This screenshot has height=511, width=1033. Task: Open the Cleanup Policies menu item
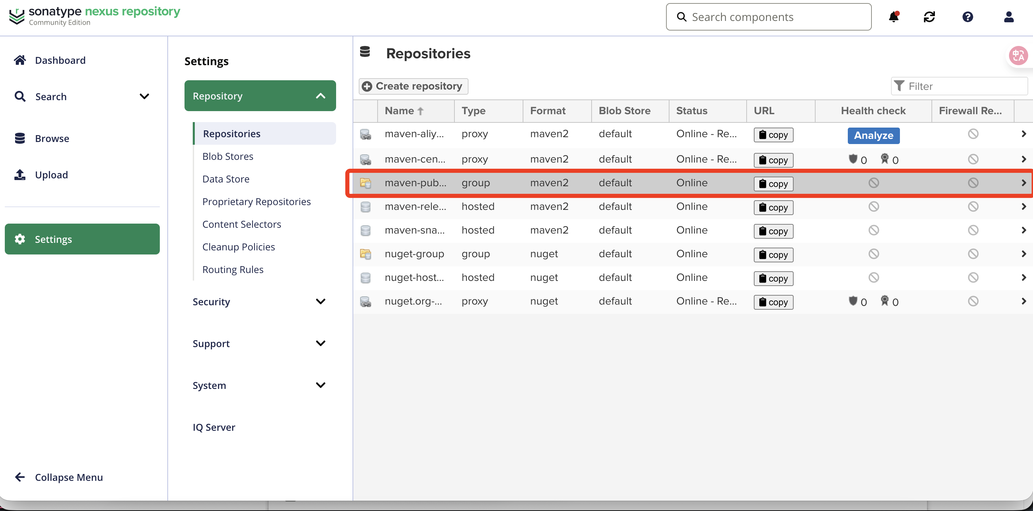(239, 247)
